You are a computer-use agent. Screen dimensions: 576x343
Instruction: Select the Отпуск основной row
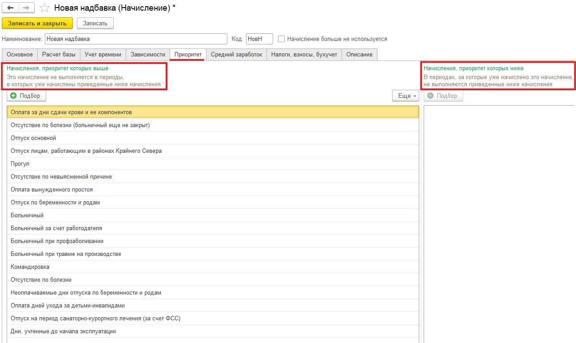click(213, 138)
